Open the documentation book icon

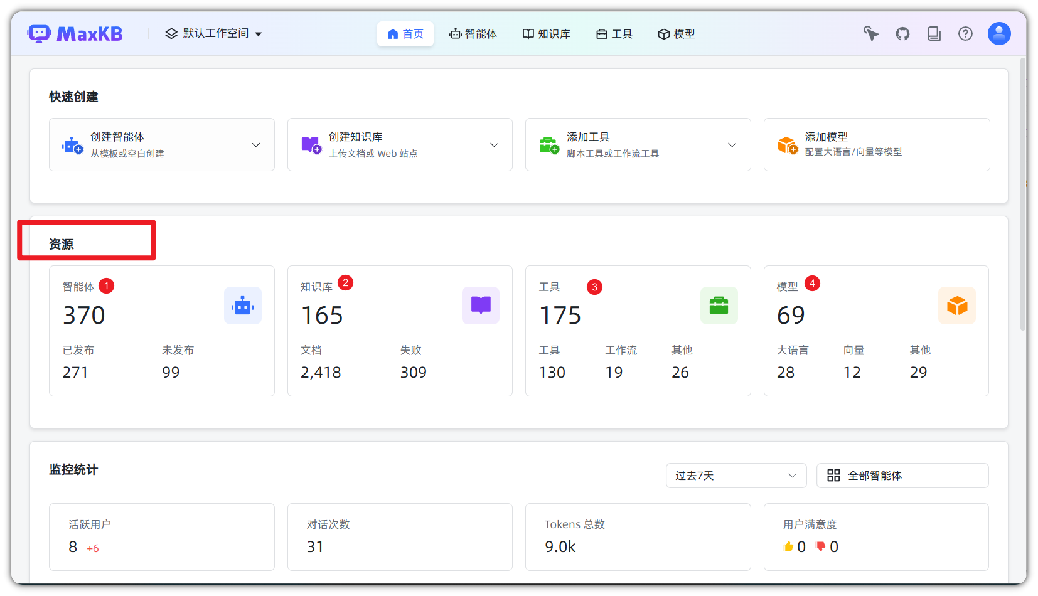coord(934,33)
